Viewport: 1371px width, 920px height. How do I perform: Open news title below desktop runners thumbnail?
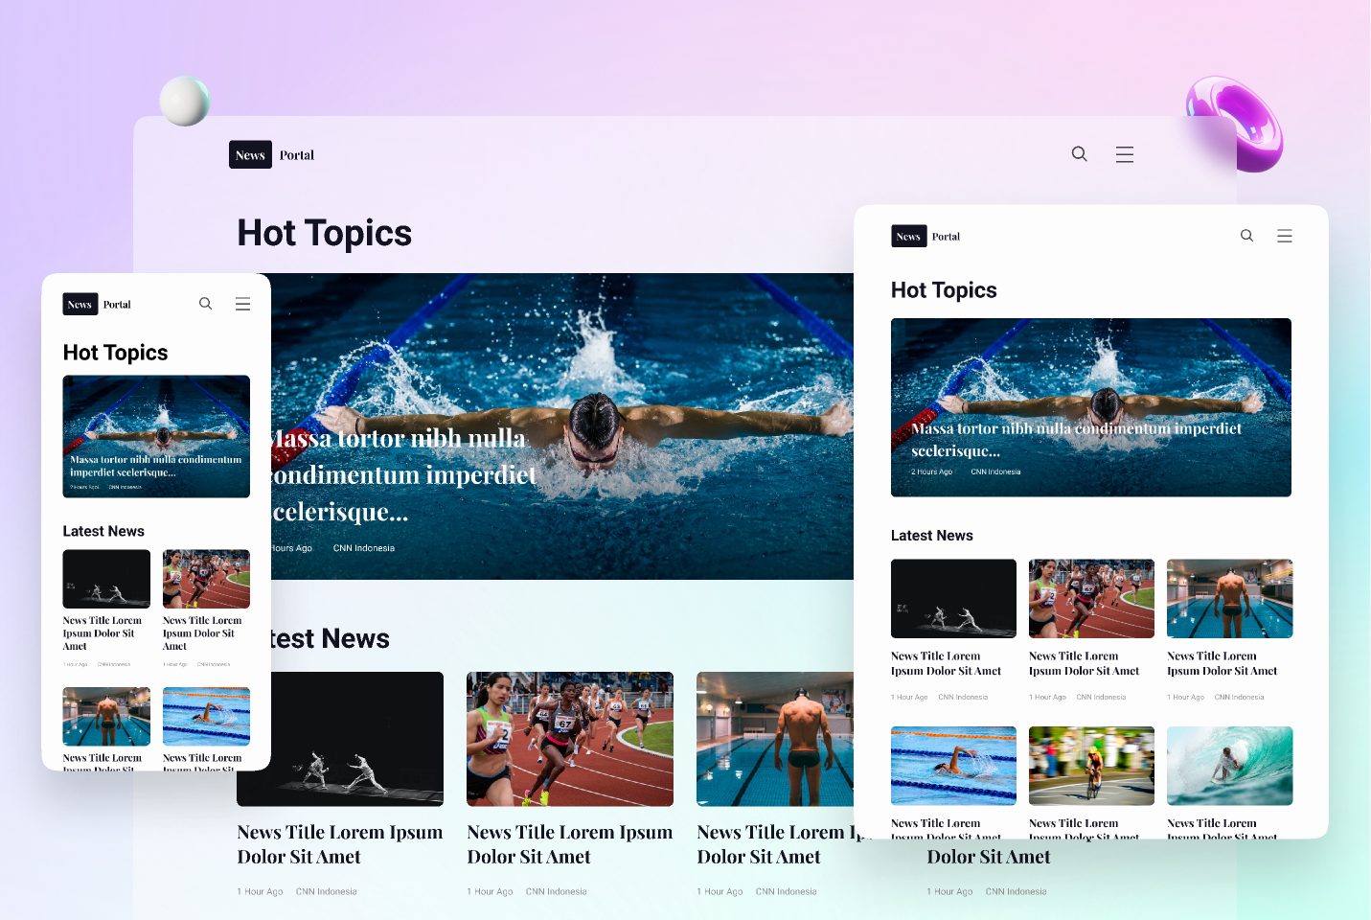coord(569,844)
